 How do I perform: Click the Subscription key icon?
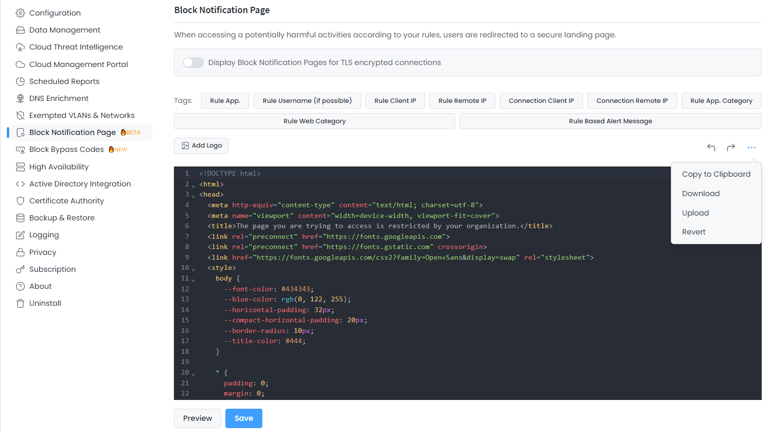point(20,269)
